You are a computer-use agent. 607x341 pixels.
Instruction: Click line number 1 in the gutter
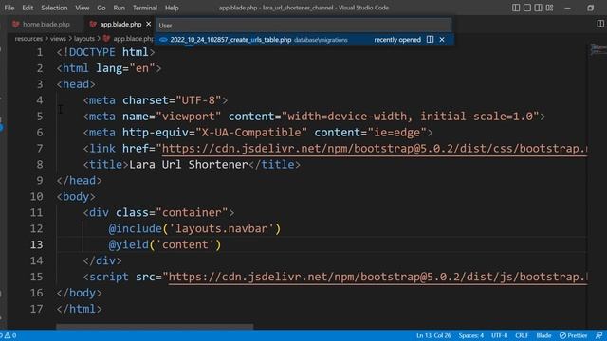point(40,52)
